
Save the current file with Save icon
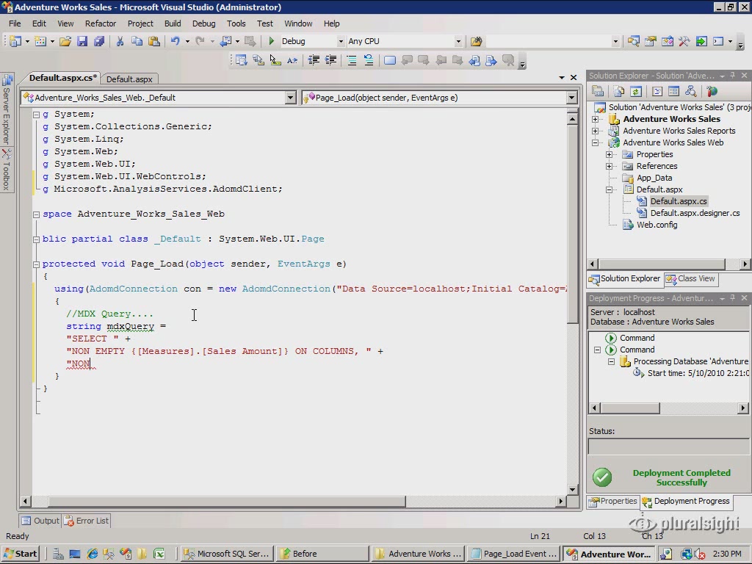pos(82,41)
